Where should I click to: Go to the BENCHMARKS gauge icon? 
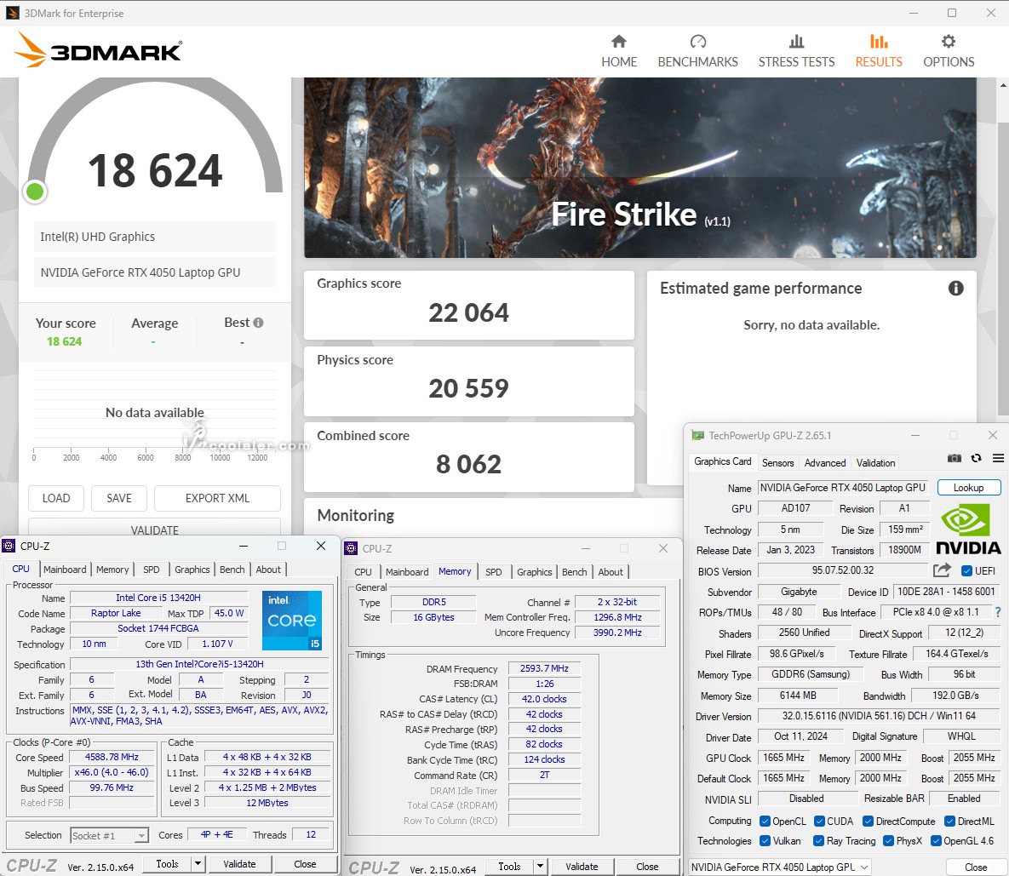tap(697, 42)
